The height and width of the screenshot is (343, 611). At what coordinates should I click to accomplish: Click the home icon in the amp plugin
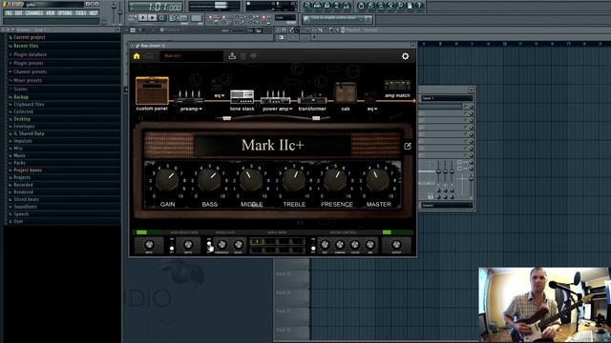click(137, 56)
